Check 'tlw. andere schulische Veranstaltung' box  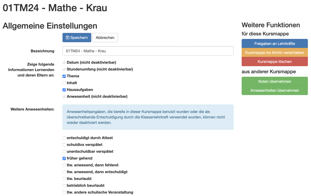(64, 192)
